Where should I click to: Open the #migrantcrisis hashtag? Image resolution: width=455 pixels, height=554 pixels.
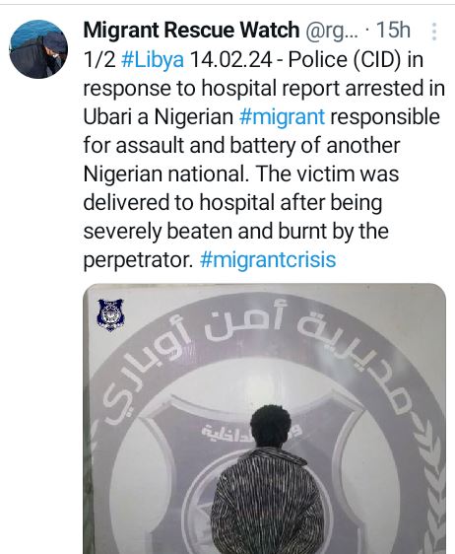click(268, 260)
